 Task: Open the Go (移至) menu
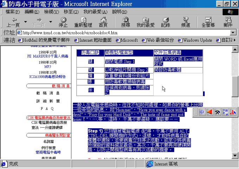(x=71, y=12)
